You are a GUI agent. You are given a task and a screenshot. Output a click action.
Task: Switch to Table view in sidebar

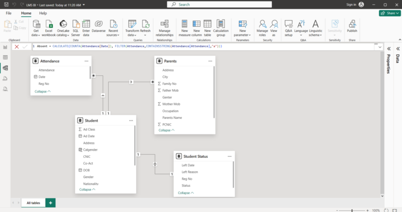[x=5, y=57]
